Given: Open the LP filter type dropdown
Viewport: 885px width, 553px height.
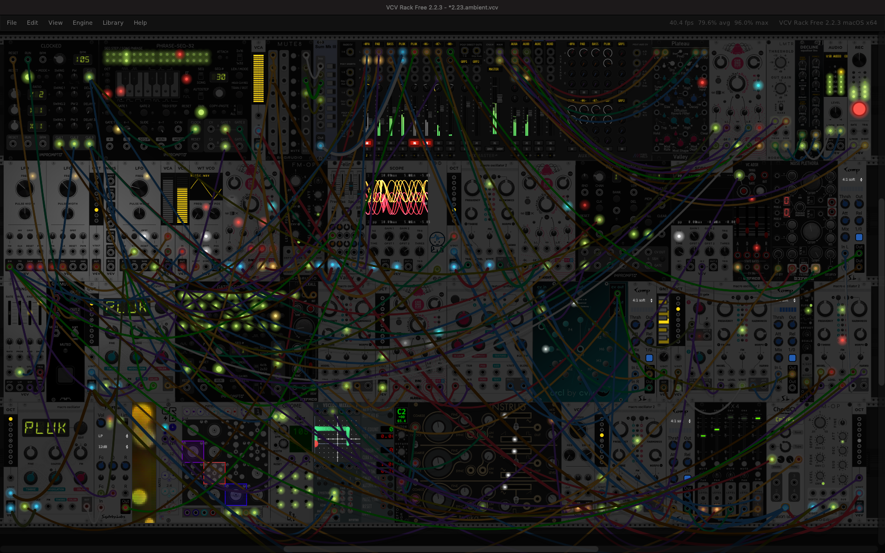Looking at the screenshot, I should pos(113,436).
